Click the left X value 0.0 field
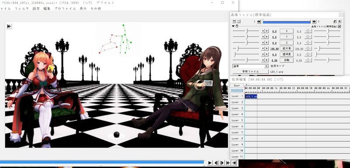The image size is (350, 168). (274, 31)
